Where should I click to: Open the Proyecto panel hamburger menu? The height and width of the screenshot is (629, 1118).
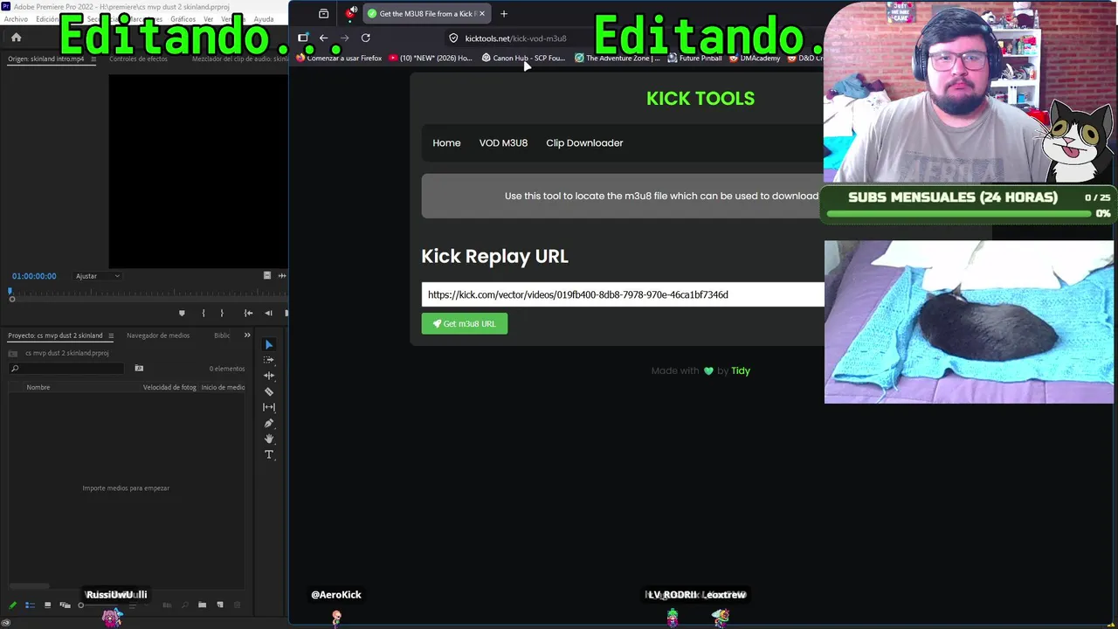point(109,335)
